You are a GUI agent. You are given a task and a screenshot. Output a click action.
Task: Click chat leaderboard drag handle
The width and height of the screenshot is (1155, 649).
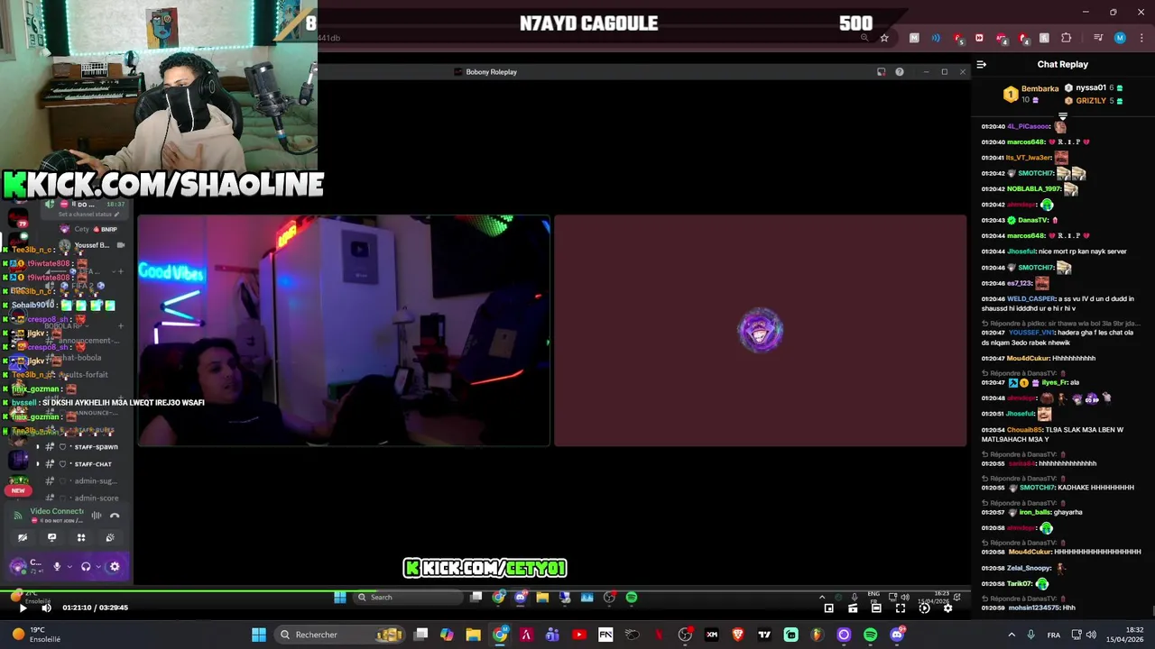click(1063, 116)
